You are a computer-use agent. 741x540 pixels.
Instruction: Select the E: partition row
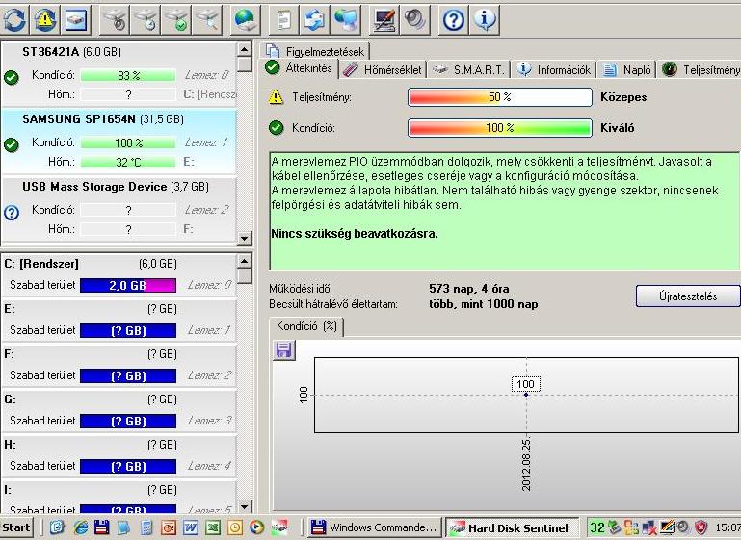tap(119, 321)
